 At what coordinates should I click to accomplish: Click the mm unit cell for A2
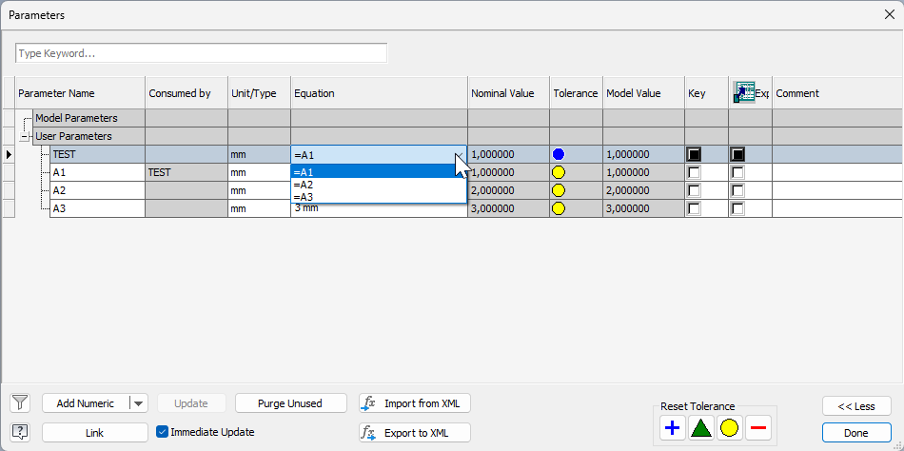click(260, 190)
